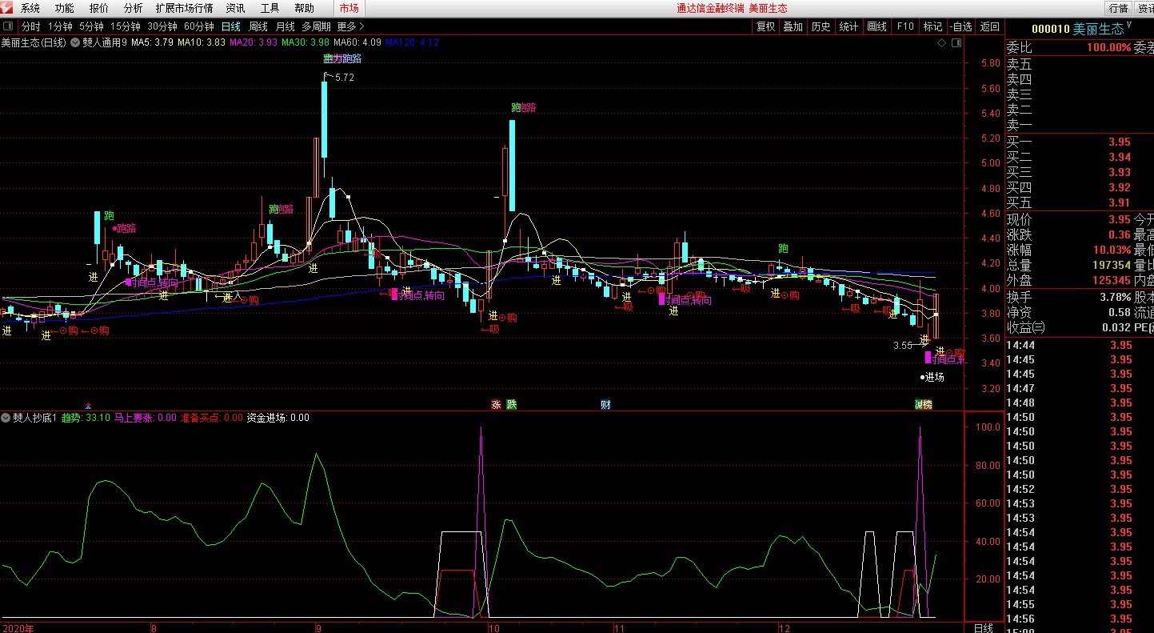Image resolution: width=1154 pixels, height=633 pixels.
Task: Click the 行情 button top right
Action: (1118, 8)
